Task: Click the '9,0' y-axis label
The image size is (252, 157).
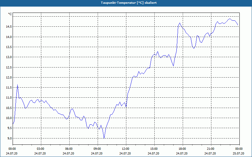Action: pyautogui.click(x=9, y=138)
